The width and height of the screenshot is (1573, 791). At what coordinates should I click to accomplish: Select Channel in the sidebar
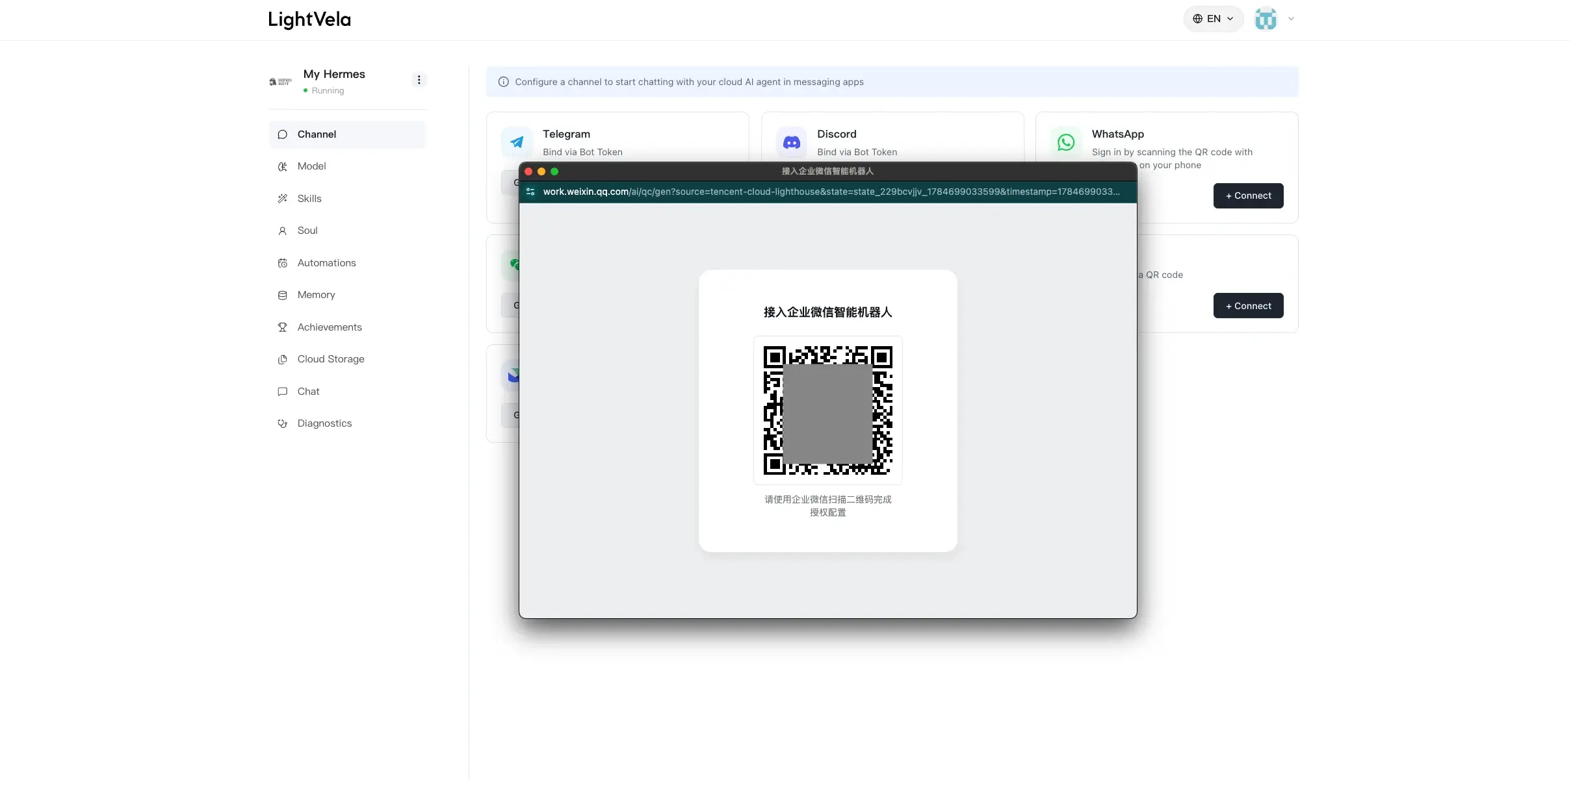coord(348,134)
